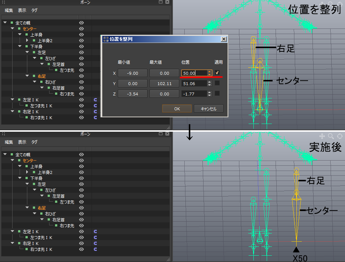Confirm alignment with the OK button

click(177, 109)
